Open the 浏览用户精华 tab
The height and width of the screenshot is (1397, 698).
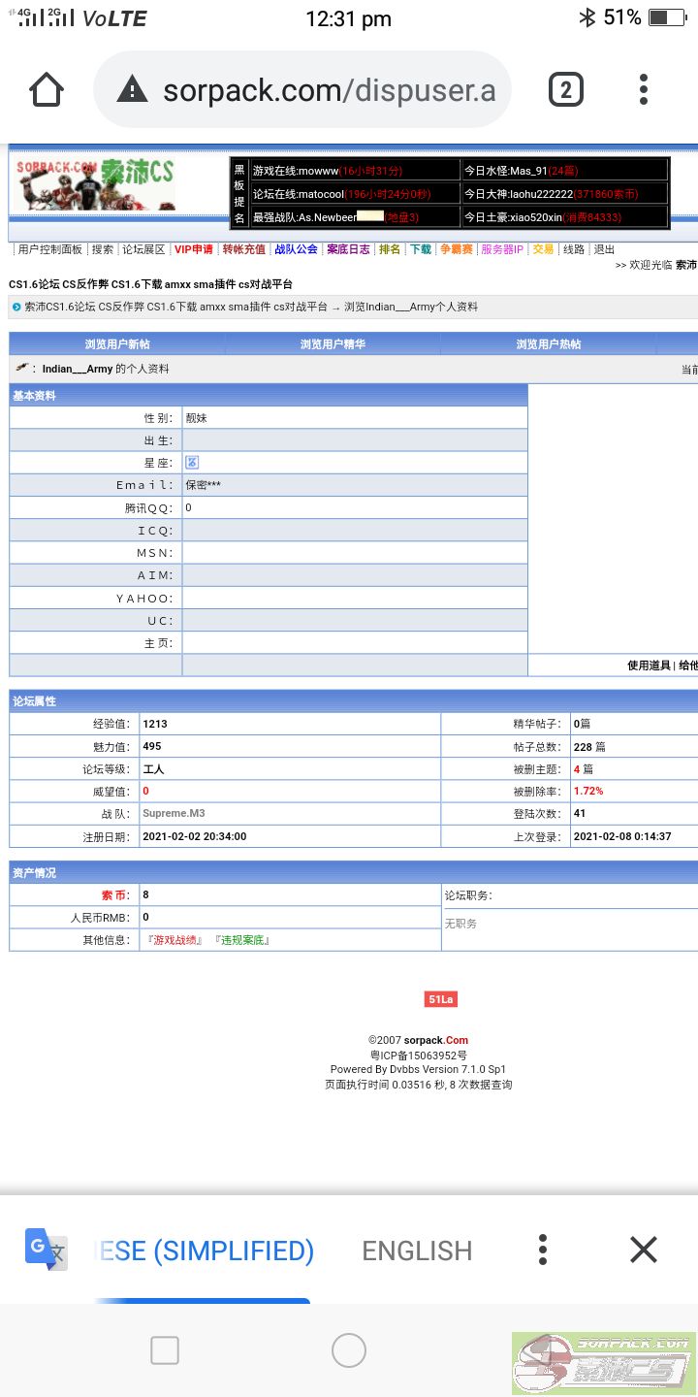pyautogui.click(x=333, y=344)
